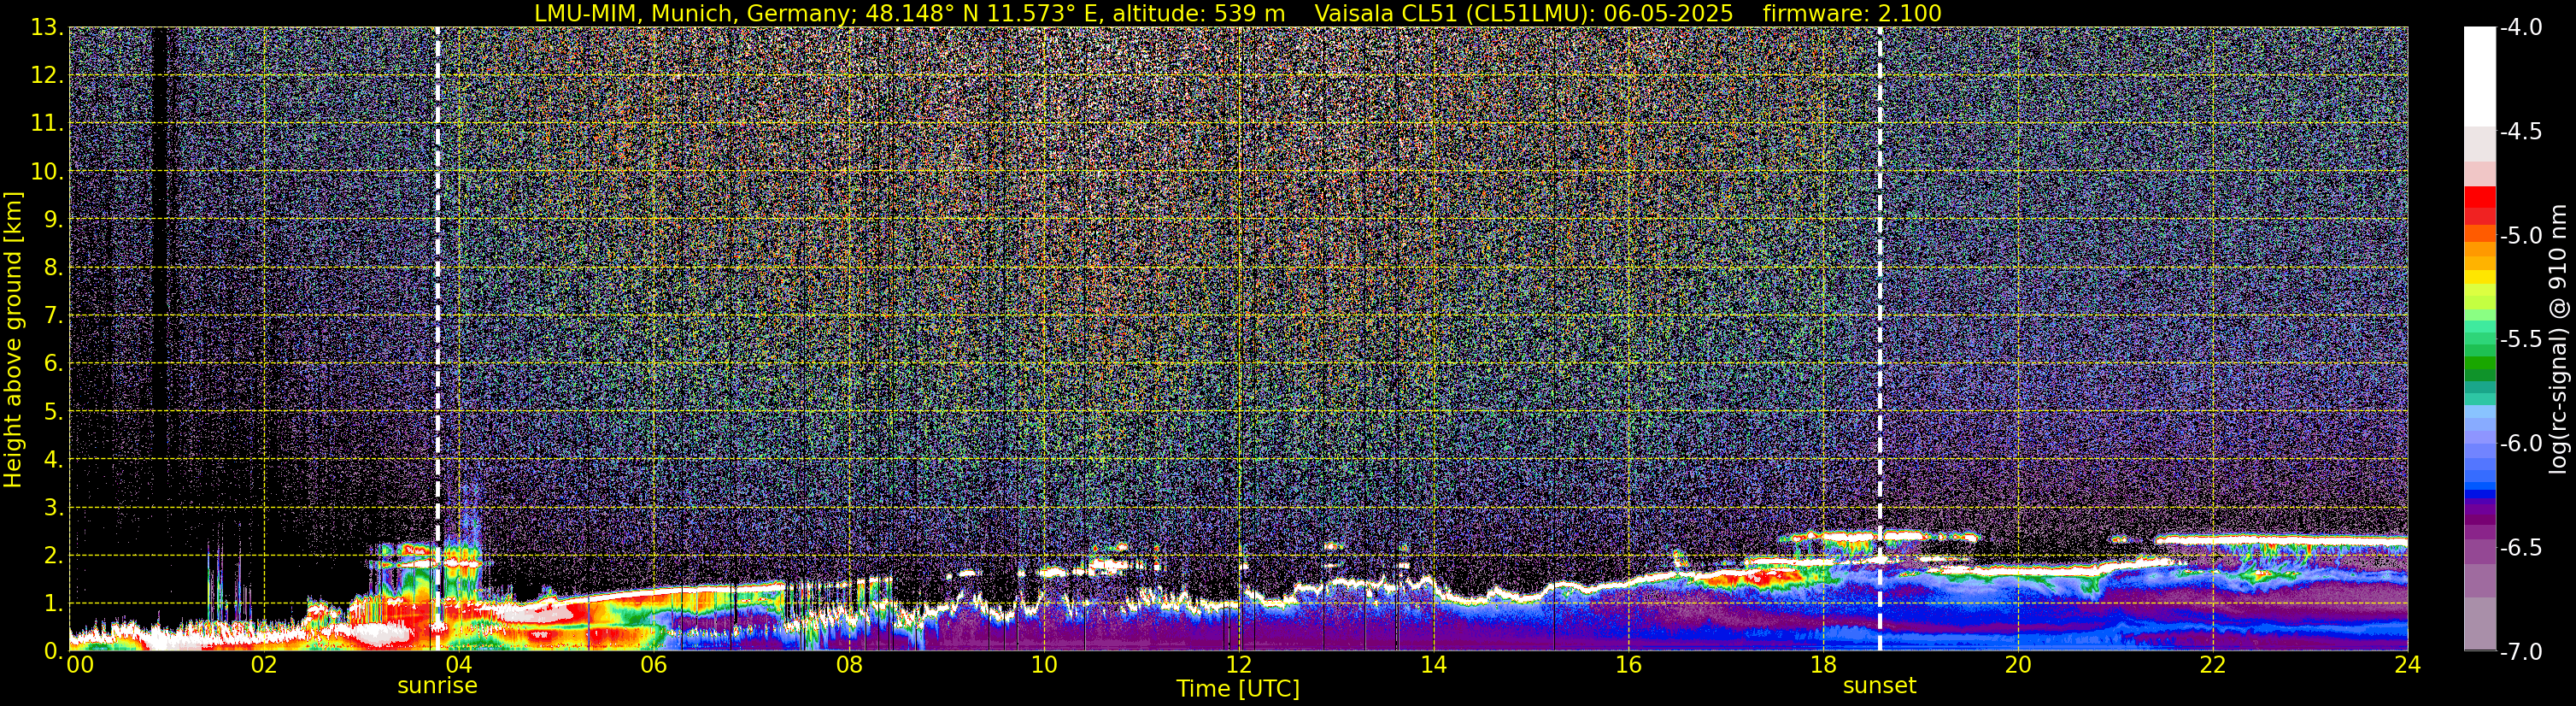Image resolution: width=2576 pixels, height=706 pixels.
Task: Click height axis tick '12.'
Action: coord(47,76)
